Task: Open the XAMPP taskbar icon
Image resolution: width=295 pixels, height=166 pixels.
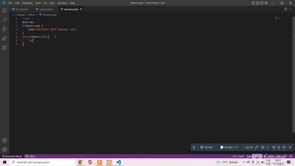Action: [109, 162]
